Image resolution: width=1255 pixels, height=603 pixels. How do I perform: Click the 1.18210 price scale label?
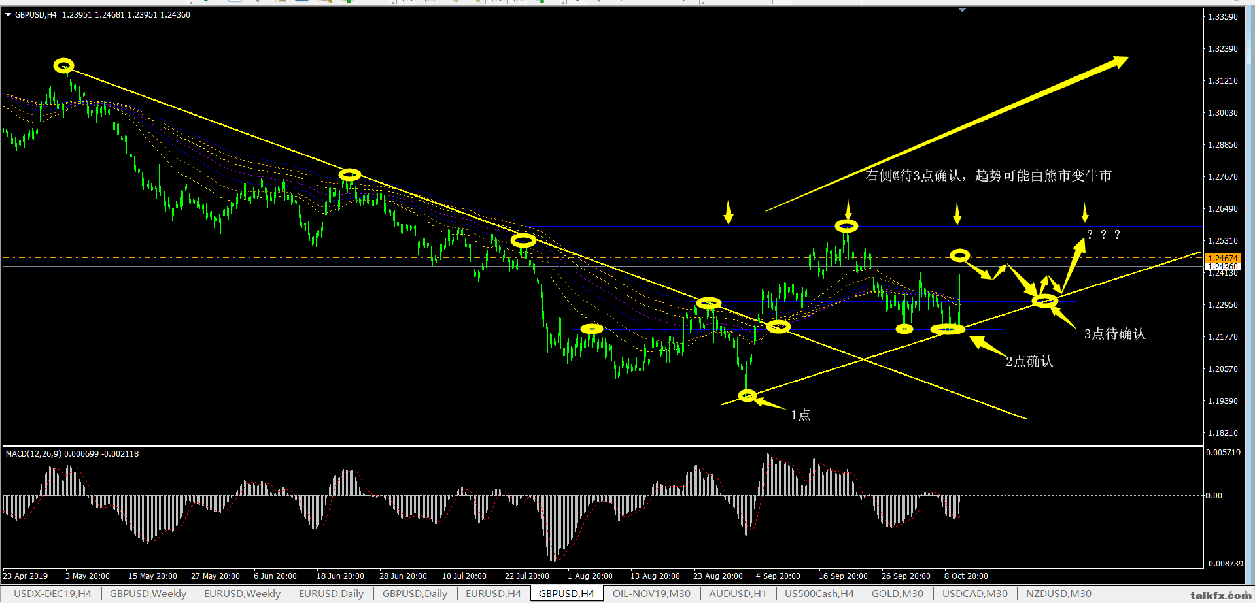coord(1222,432)
